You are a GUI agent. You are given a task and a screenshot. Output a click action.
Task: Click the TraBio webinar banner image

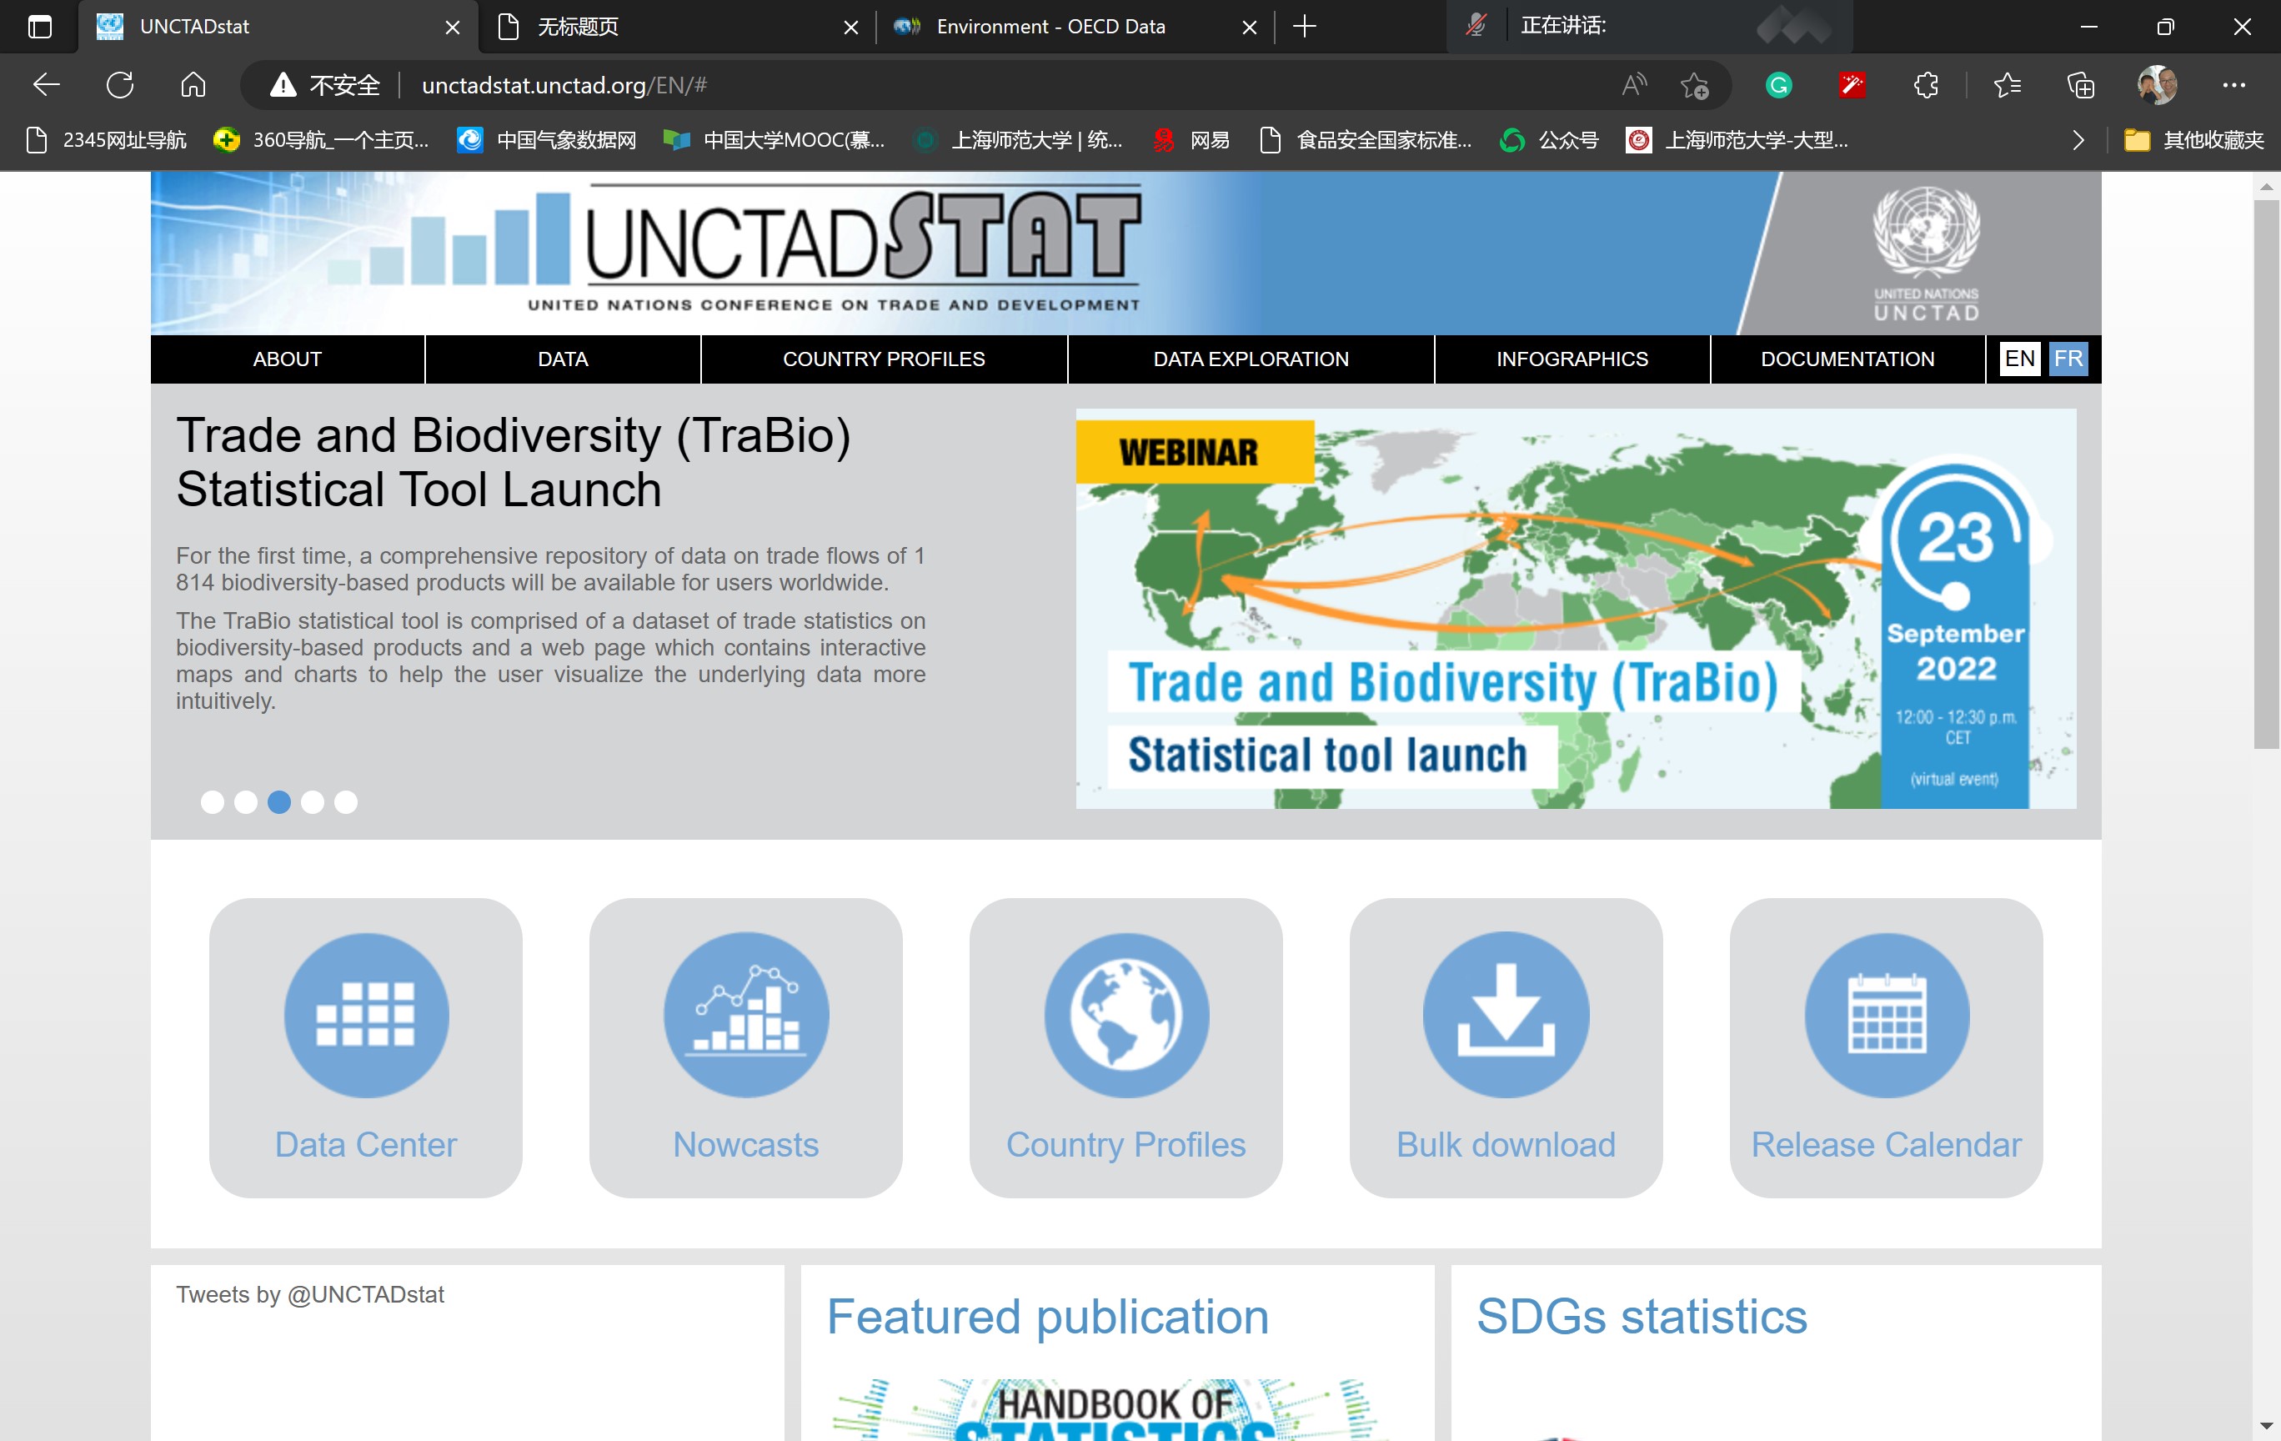[1574, 608]
